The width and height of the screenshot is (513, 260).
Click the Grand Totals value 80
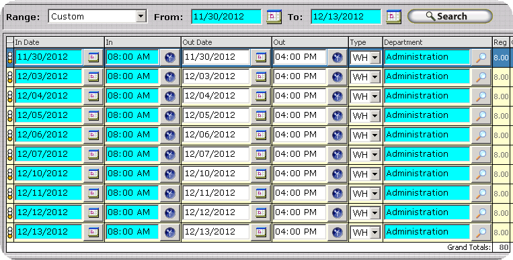[504, 247]
